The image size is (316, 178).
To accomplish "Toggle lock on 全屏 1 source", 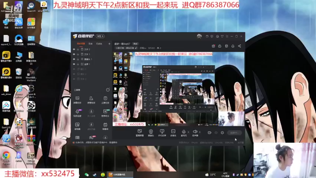I will coord(78,64).
